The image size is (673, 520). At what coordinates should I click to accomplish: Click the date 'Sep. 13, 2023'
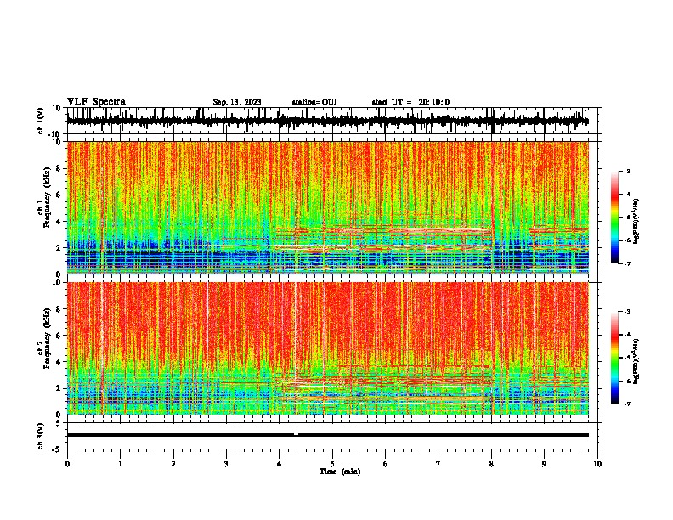point(237,102)
